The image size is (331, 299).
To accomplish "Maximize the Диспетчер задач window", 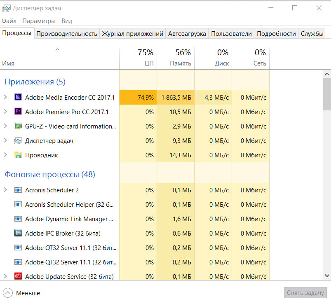I will 295,8.
